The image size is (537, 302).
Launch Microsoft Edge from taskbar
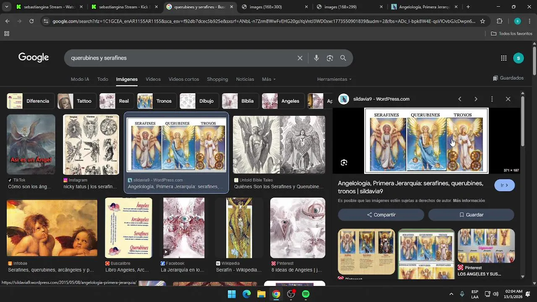[247, 294]
